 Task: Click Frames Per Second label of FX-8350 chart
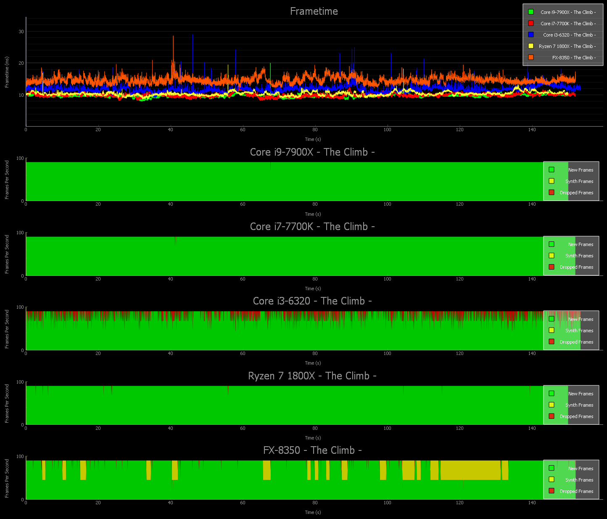click(7, 478)
